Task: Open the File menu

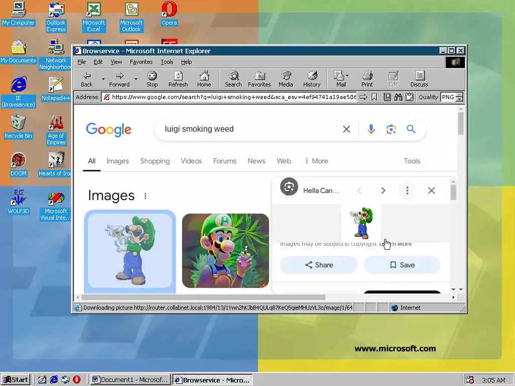Action: pos(81,62)
